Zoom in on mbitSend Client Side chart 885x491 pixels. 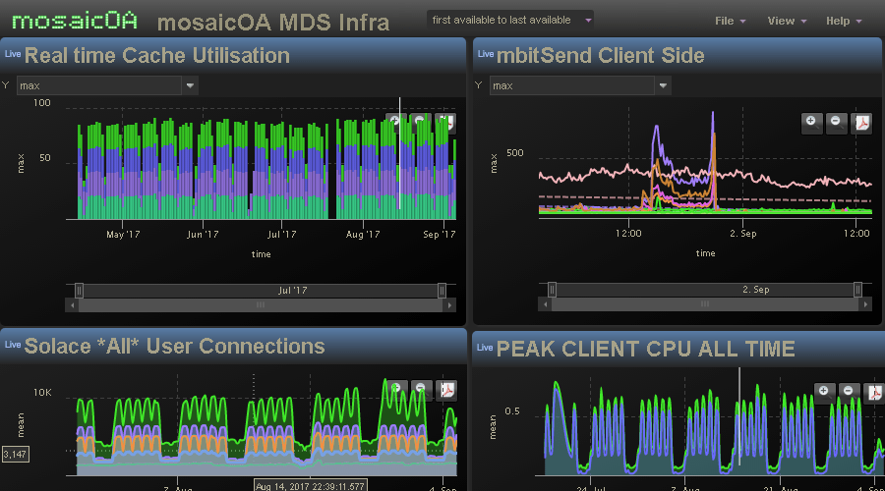tap(811, 123)
